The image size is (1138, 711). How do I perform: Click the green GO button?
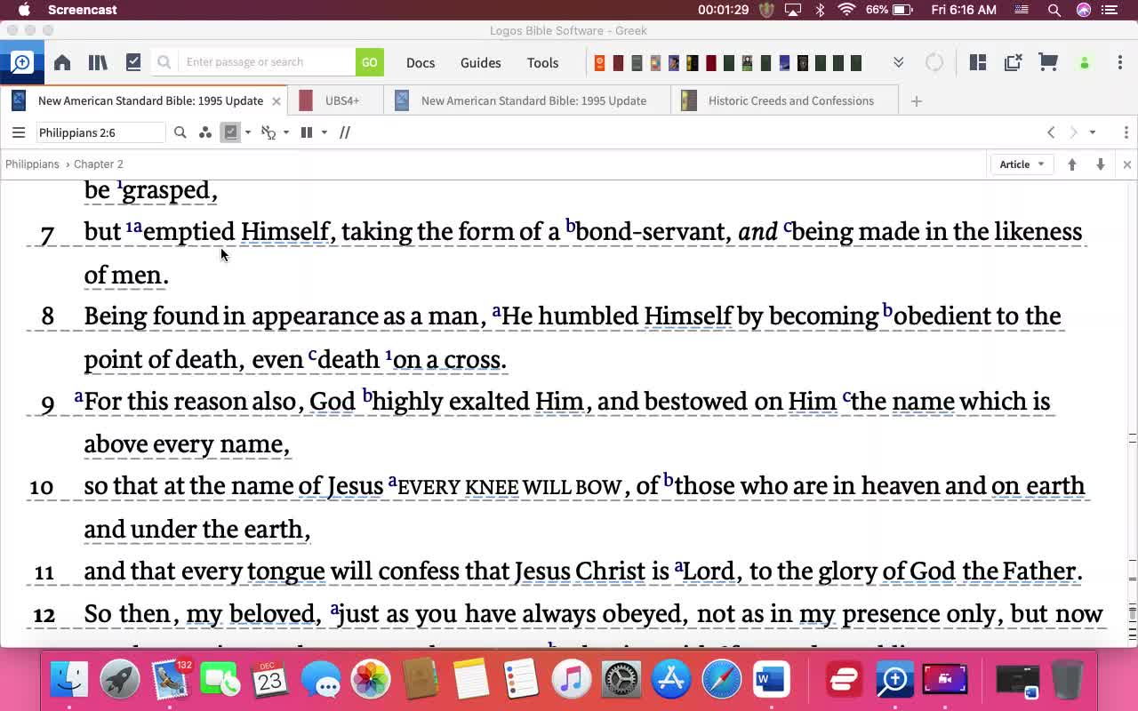coord(369,62)
